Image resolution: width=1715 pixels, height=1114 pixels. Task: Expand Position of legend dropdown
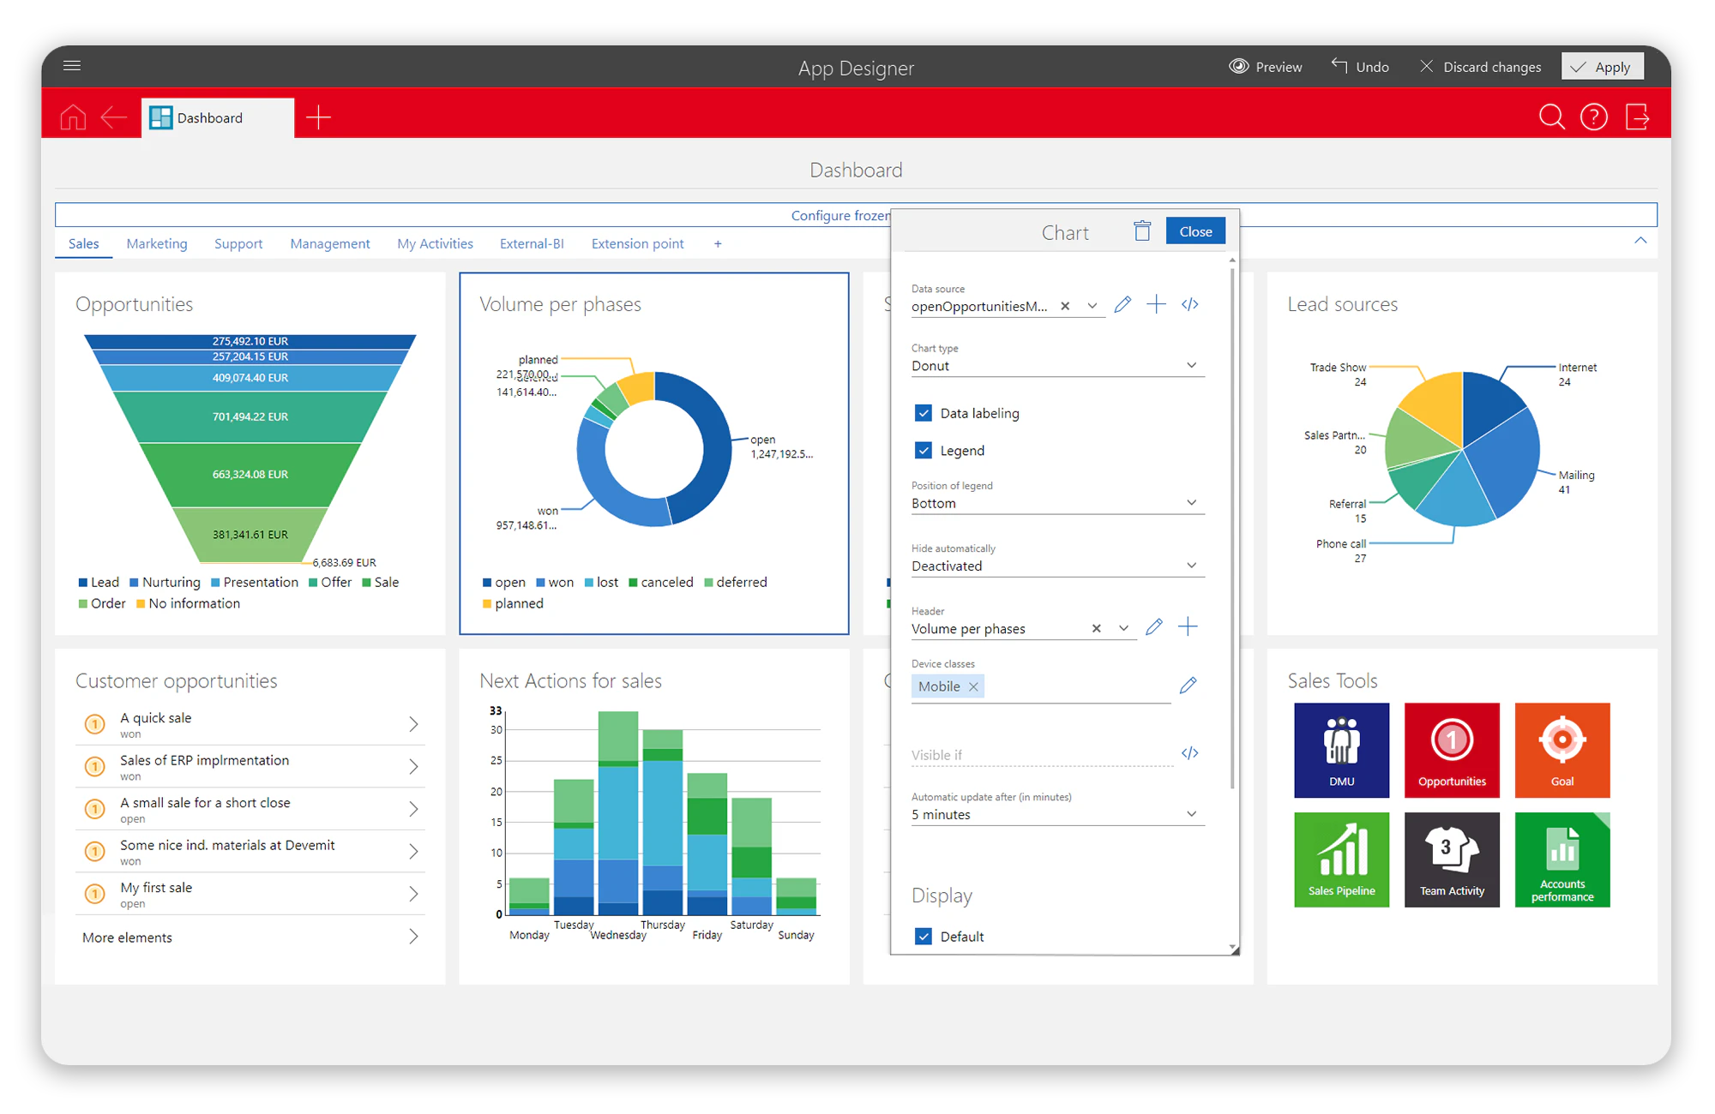point(1056,503)
